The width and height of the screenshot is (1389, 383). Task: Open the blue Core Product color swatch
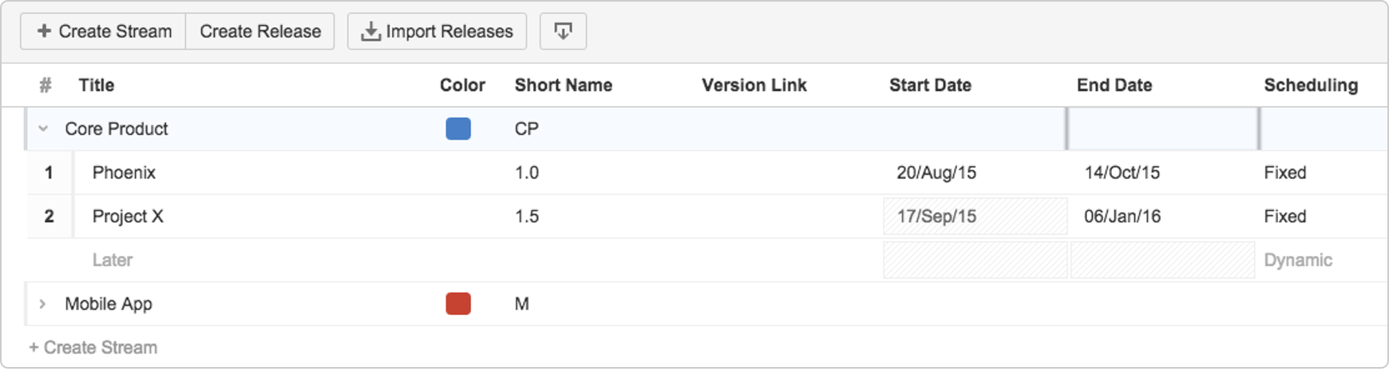tap(458, 128)
